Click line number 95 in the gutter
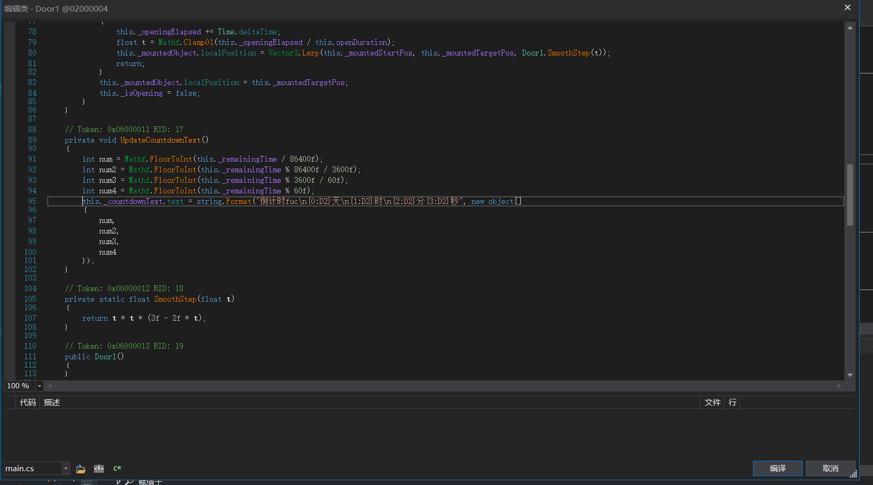Image resolution: width=873 pixels, height=485 pixels. coord(32,201)
